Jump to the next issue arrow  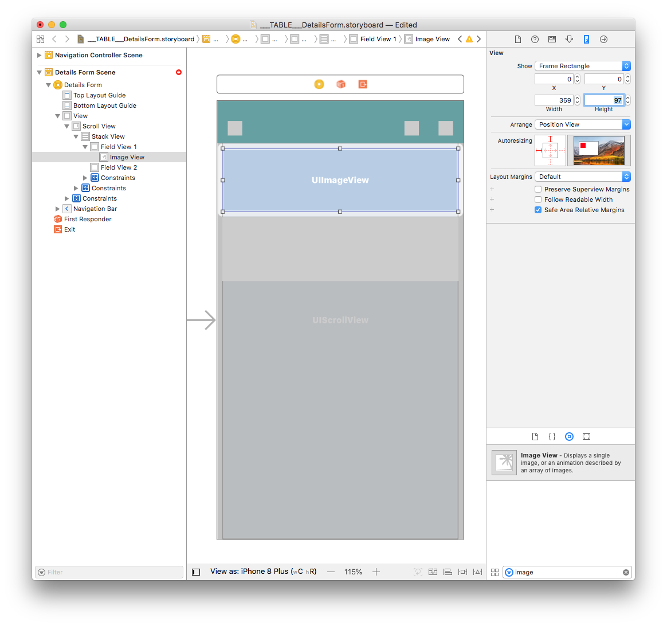[478, 39]
